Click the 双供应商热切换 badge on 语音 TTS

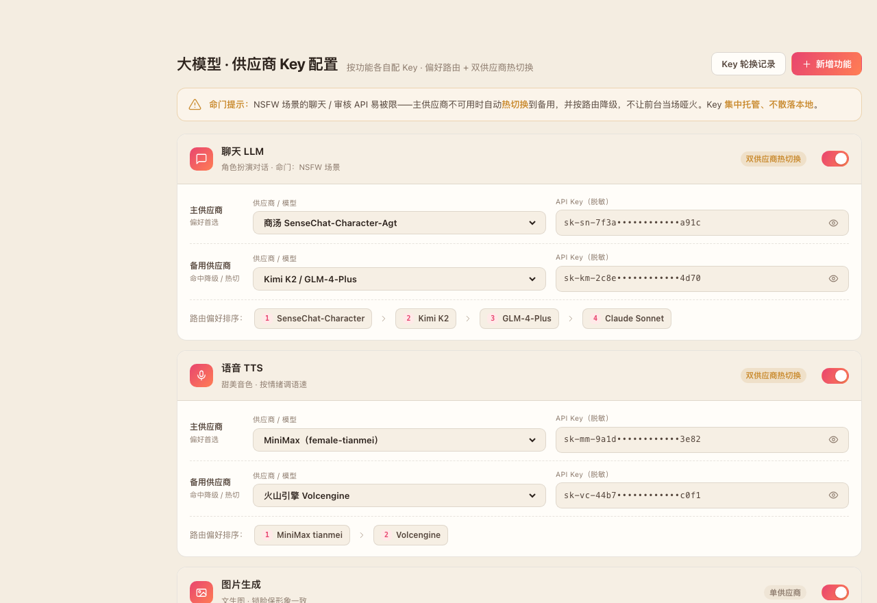tap(774, 376)
